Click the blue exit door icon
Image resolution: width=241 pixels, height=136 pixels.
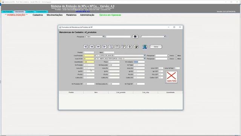(x=145, y=47)
